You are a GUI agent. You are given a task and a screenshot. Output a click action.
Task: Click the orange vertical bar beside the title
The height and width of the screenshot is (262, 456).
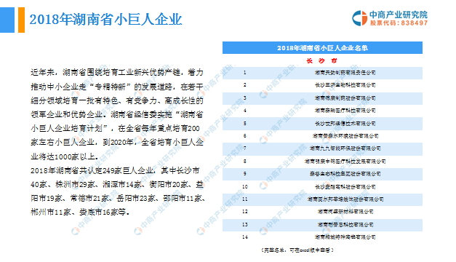[x=21, y=20]
